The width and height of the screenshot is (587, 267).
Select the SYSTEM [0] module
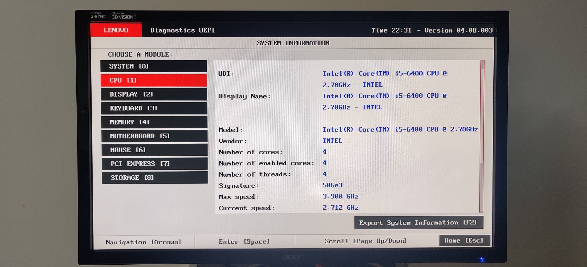point(154,66)
